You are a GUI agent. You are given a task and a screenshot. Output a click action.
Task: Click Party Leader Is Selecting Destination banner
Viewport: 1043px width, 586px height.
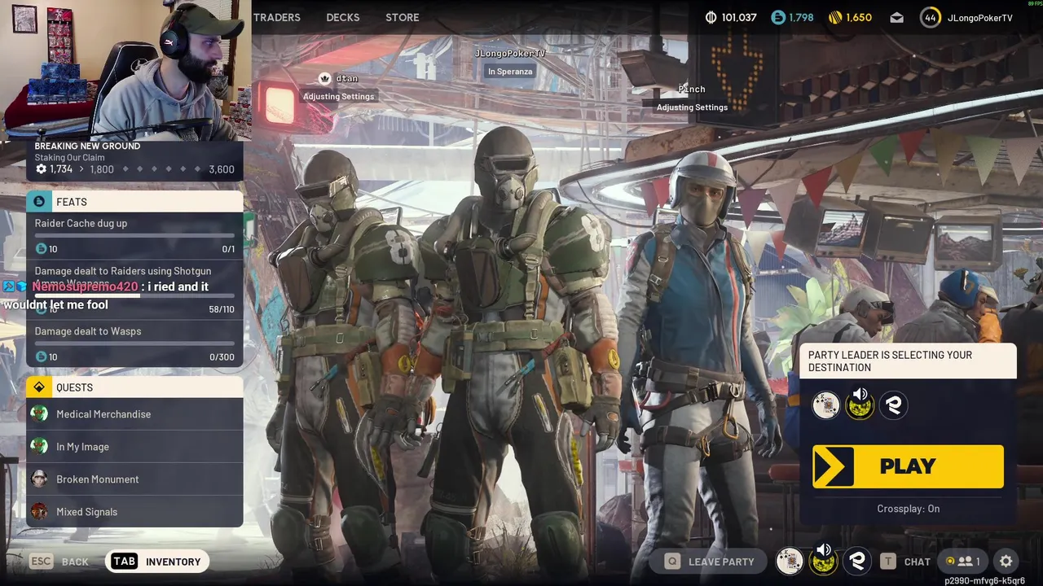[x=908, y=361]
